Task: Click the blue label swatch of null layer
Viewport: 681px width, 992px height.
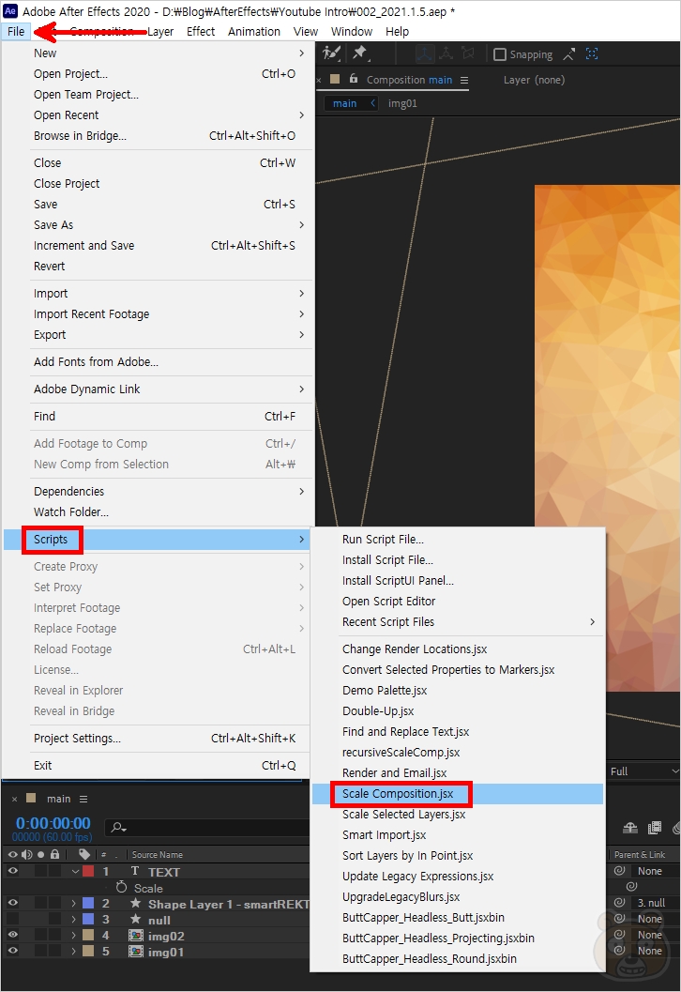Action: (88, 919)
